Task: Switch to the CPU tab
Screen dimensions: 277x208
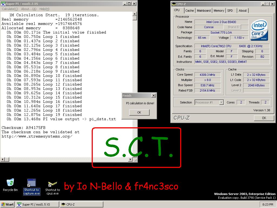Action: pos(177,10)
